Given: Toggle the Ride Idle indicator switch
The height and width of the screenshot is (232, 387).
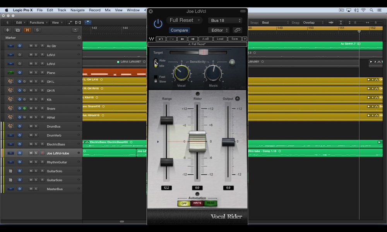Looking at the screenshot, I should point(156,63).
